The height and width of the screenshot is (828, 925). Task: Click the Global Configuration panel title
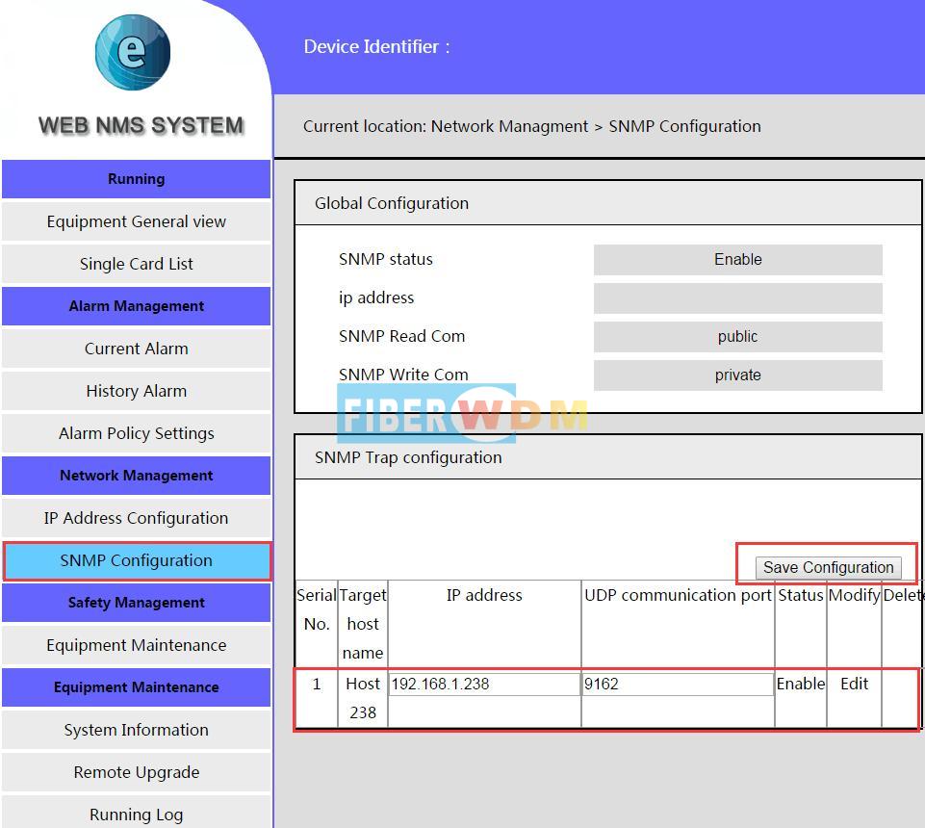click(x=392, y=203)
